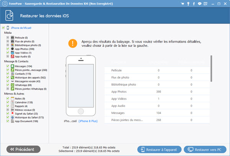Click the Bibliothèque photo table row
The image size is (230, 156).
(157, 85)
